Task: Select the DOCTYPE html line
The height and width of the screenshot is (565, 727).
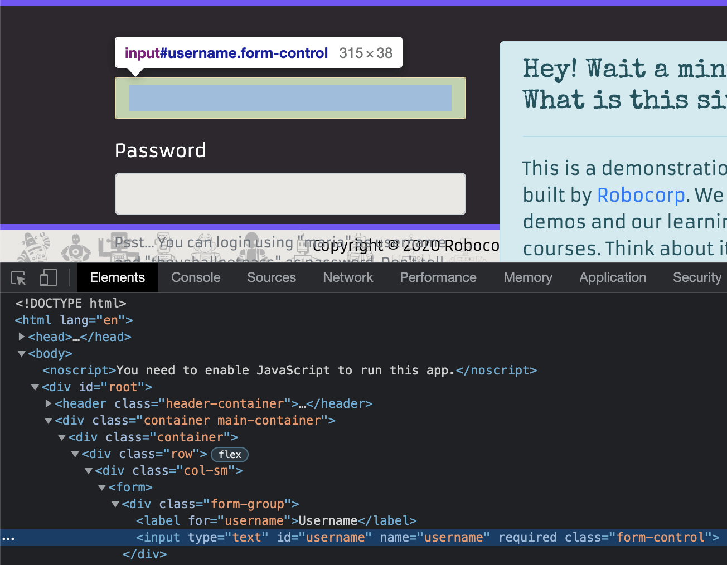Action: [71, 303]
